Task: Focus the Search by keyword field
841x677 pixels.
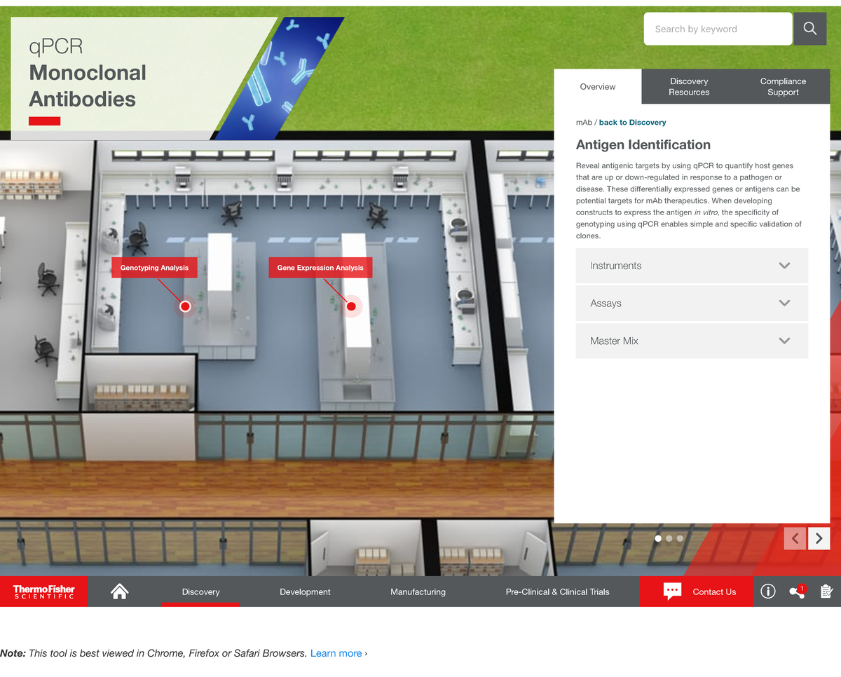Action: click(x=718, y=29)
